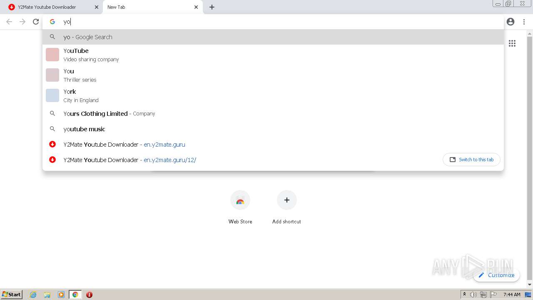Click the network tray icon
The height and width of the screenshot is (300, 533).
pos(483,295)
